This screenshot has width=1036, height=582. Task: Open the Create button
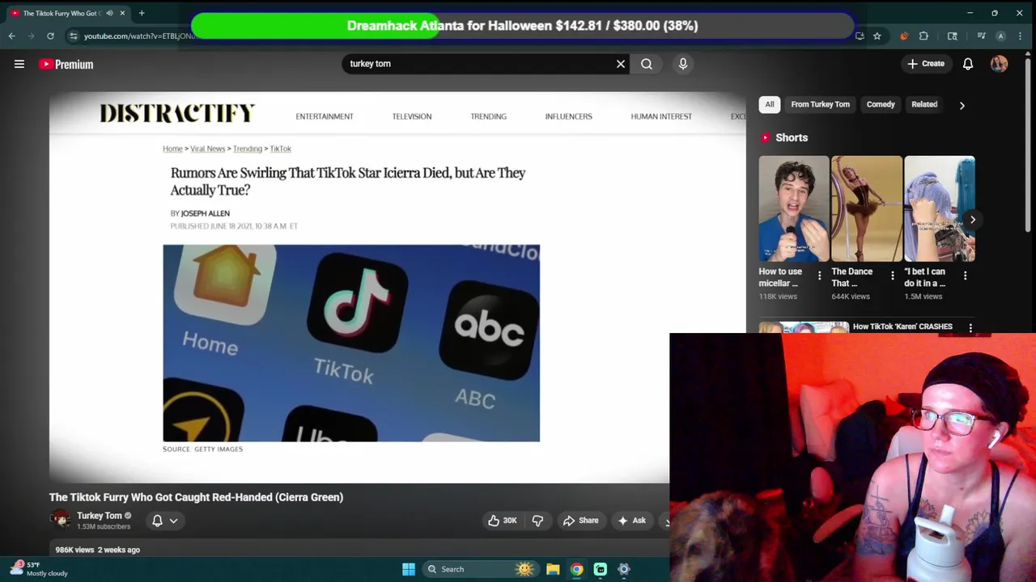pos(926,64)
